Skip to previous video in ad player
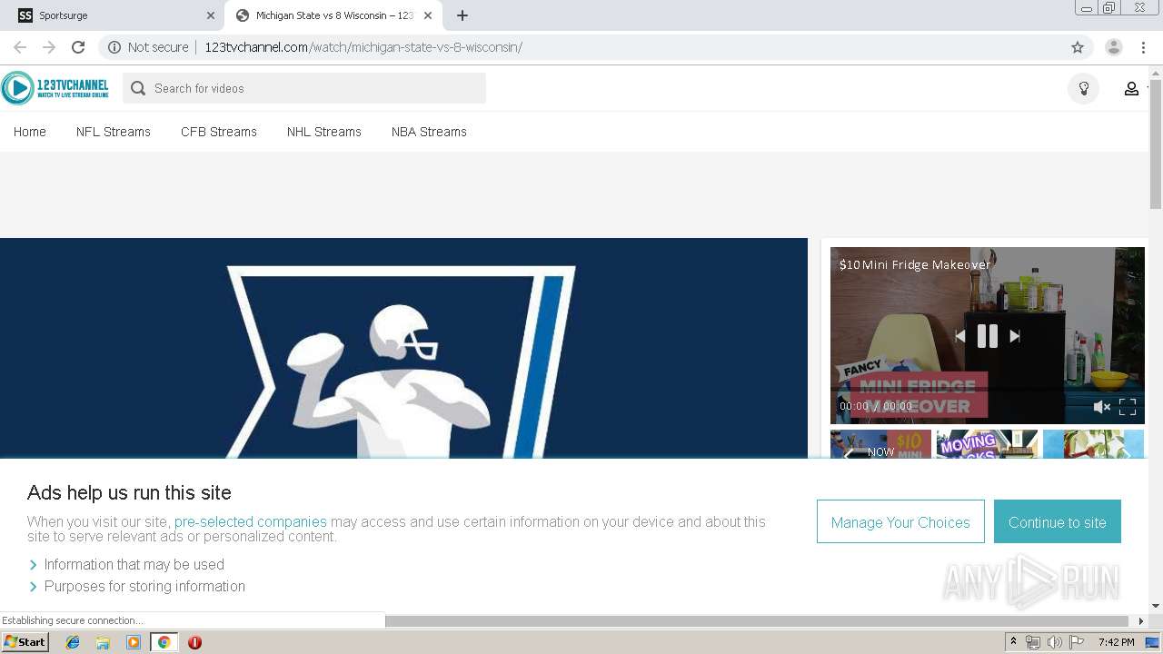This screenshot has height=654, width=1163. [959, 336]
